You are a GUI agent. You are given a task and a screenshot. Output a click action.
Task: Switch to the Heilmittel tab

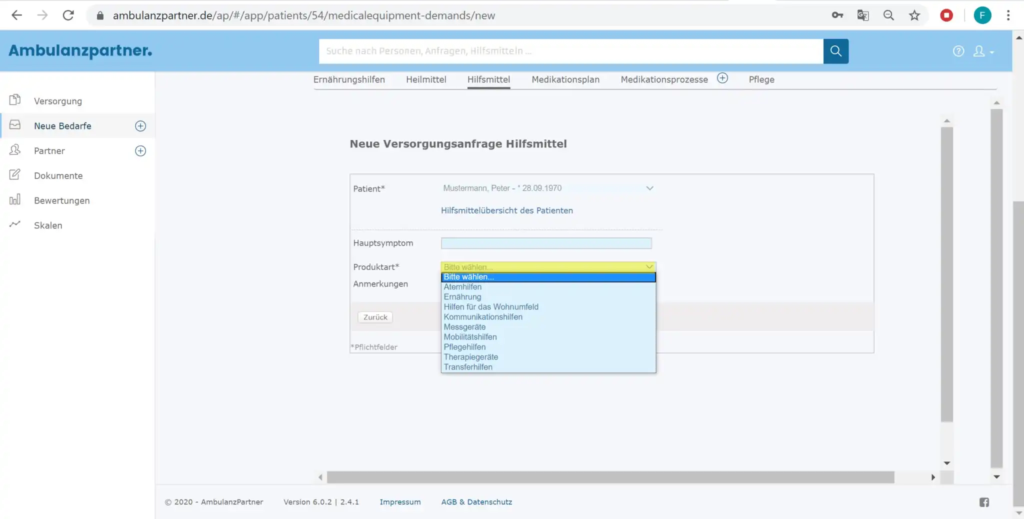point(426,79)
